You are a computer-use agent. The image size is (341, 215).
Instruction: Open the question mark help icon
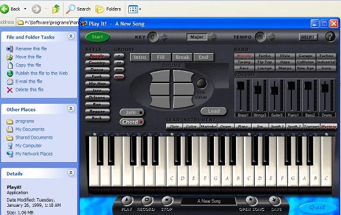[330, 37]
